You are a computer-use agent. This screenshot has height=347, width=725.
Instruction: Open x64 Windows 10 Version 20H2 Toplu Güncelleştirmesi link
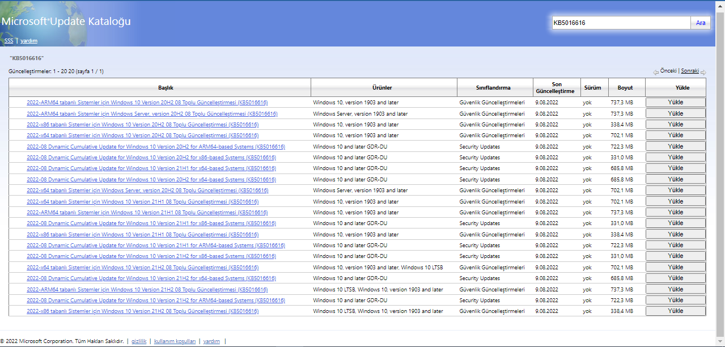pos(142,136)
